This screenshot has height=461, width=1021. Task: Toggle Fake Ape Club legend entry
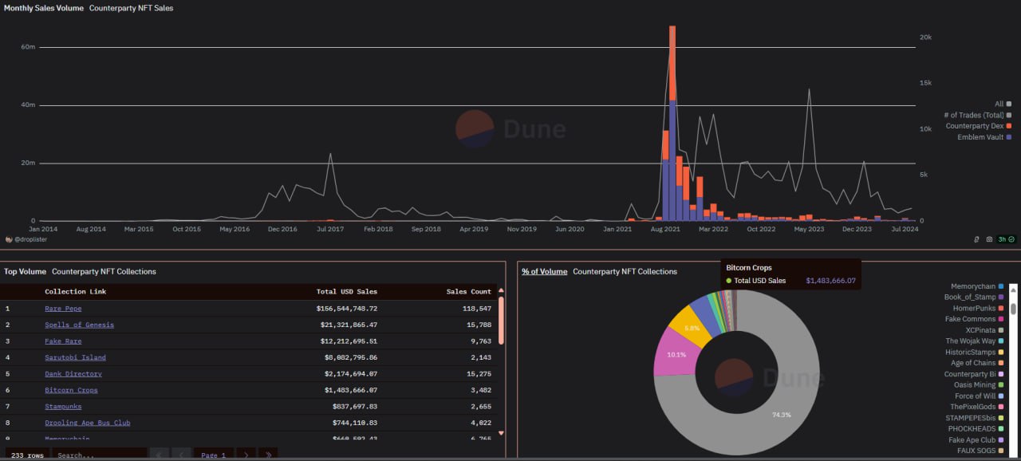[976, 440]
